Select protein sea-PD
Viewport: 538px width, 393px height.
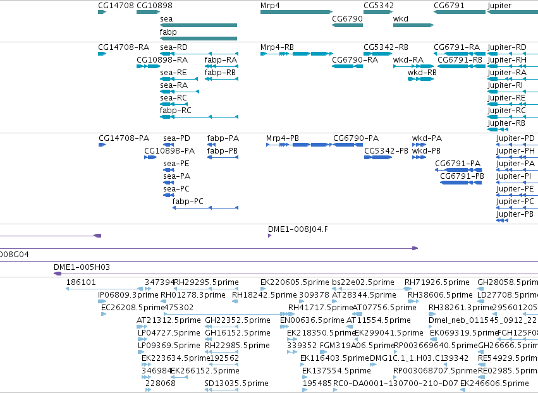[x=168, y=145]
